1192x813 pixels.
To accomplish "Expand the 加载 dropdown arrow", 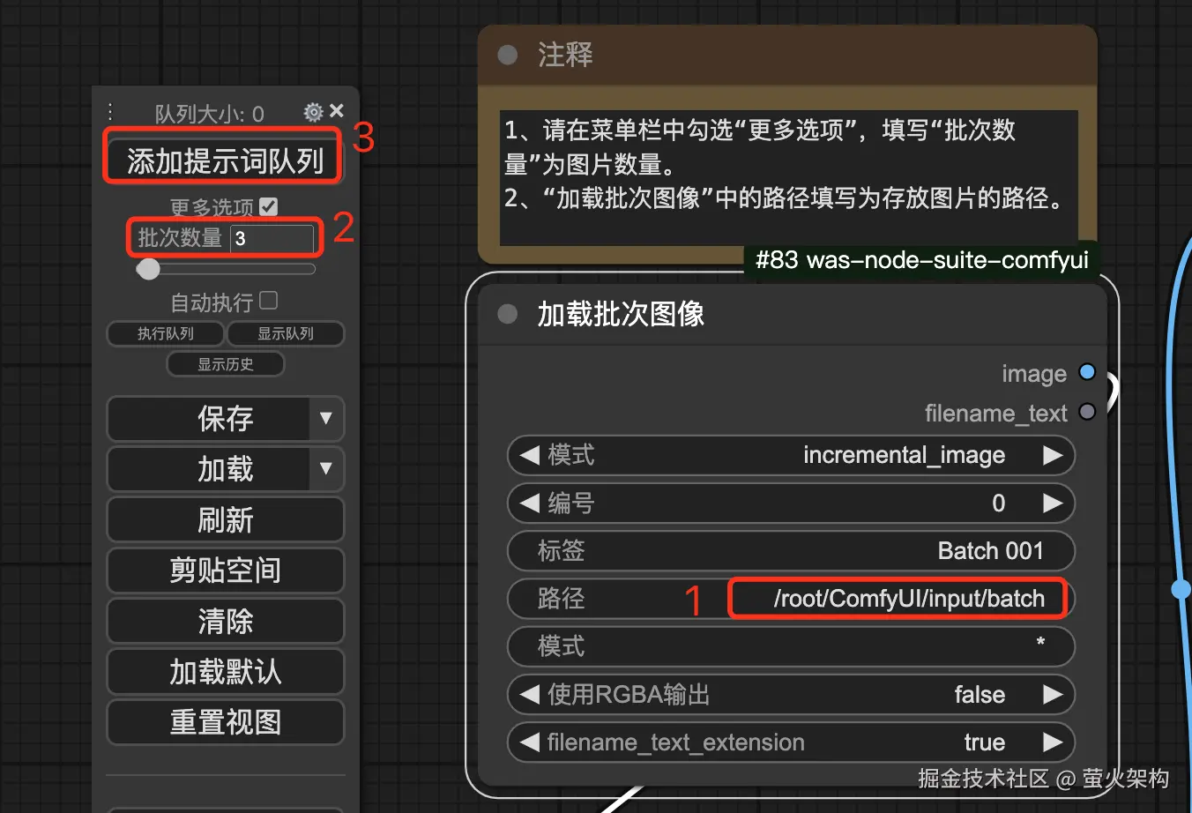I will [x=326, y=468].
